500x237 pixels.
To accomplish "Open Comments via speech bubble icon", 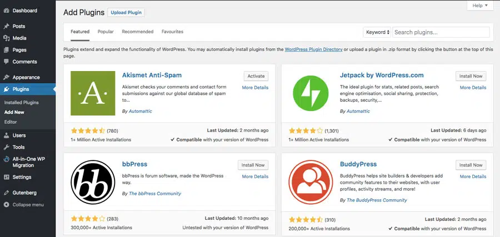I will click(x=6, y=62).
